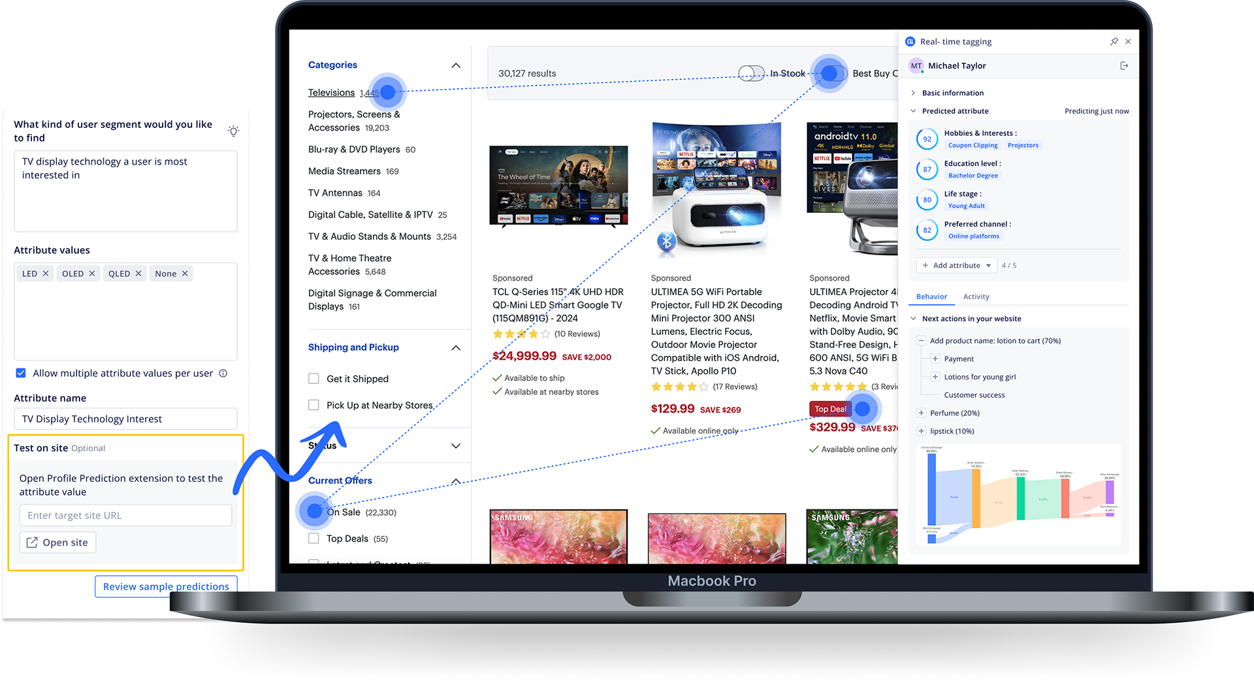Click the Real-time tagging logo icon
This screenshot has height=683, width=1254.
tap(910, 41)
